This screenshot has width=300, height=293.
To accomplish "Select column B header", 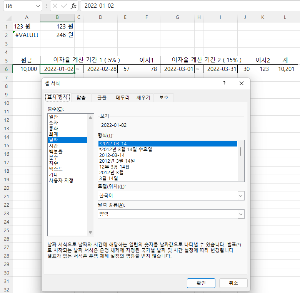I will [x=57, y=17].
